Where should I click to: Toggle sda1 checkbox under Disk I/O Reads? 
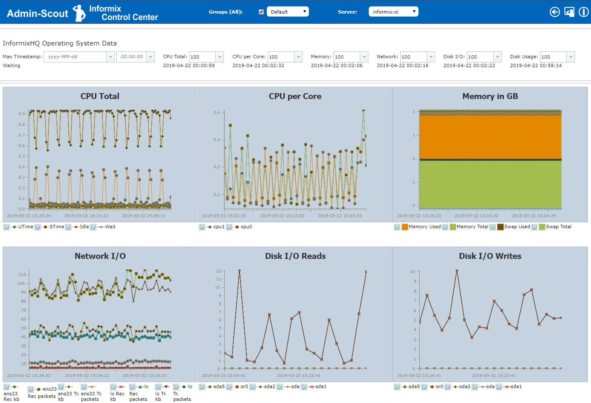point(304,387)
